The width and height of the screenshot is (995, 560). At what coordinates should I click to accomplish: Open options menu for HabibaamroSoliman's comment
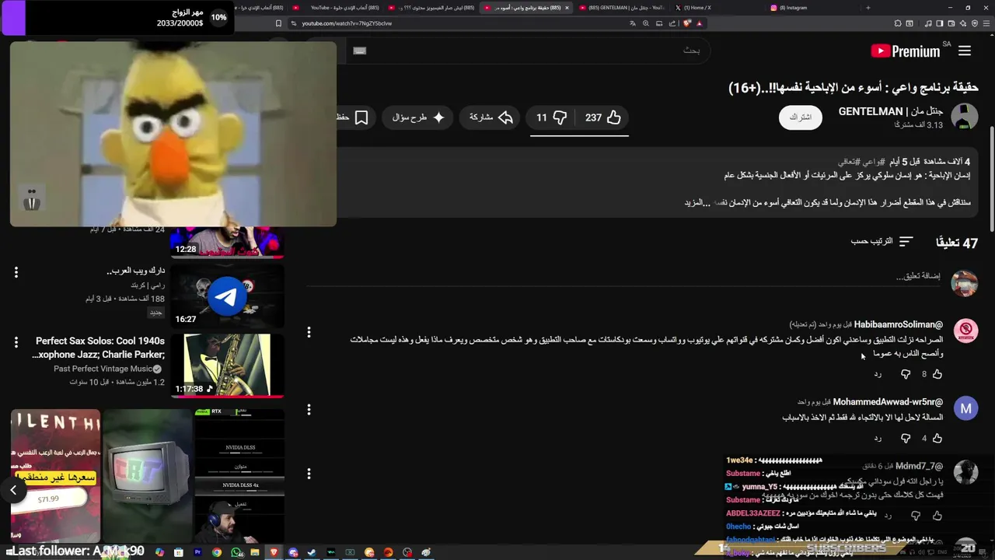[x=309, y=332]
